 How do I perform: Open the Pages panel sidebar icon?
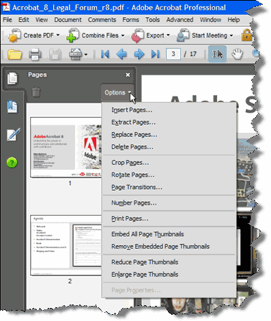[x=12, y=79]
